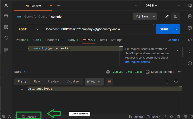Click the blue Send button

[x=164, y=29]
